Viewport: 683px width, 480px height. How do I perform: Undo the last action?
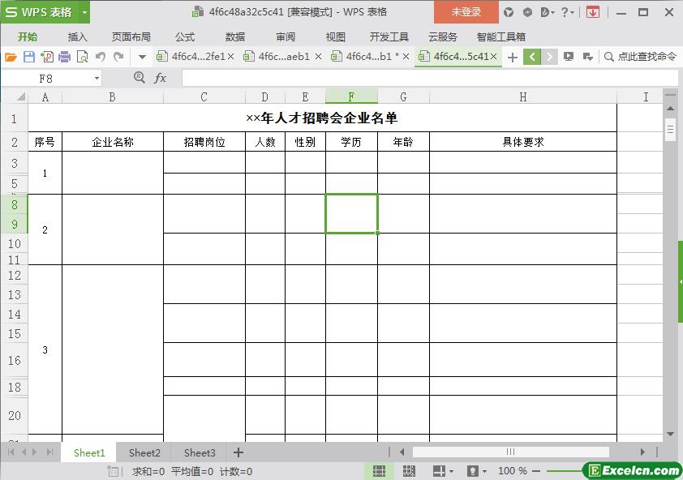point(101,57)
